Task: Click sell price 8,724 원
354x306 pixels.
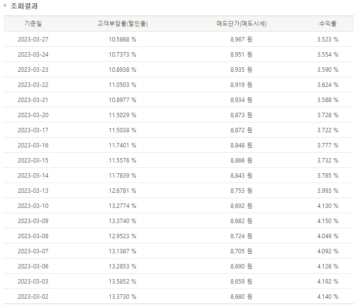Action: [241, 236]
